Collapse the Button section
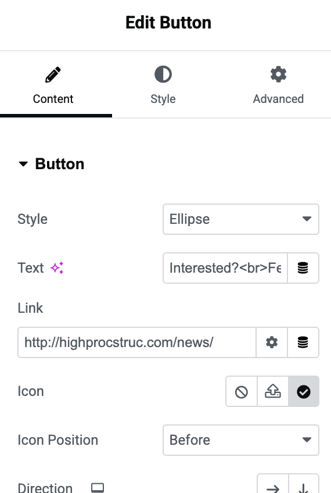Screen dimensions: 331x493 point(52,164)
